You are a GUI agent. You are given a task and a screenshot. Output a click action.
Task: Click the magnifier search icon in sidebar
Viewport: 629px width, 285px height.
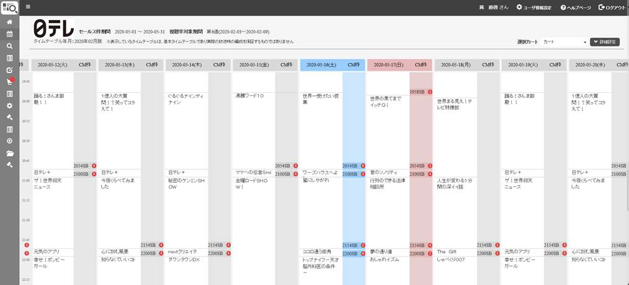click(9, 46)
